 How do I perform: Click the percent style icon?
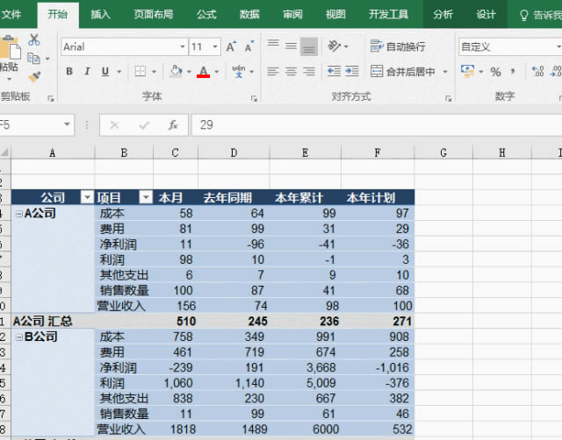[495, 72]
